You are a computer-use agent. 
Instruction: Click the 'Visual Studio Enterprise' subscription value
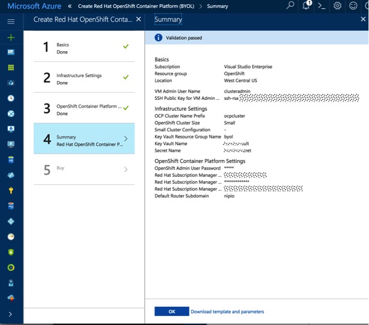pos(248,67)
